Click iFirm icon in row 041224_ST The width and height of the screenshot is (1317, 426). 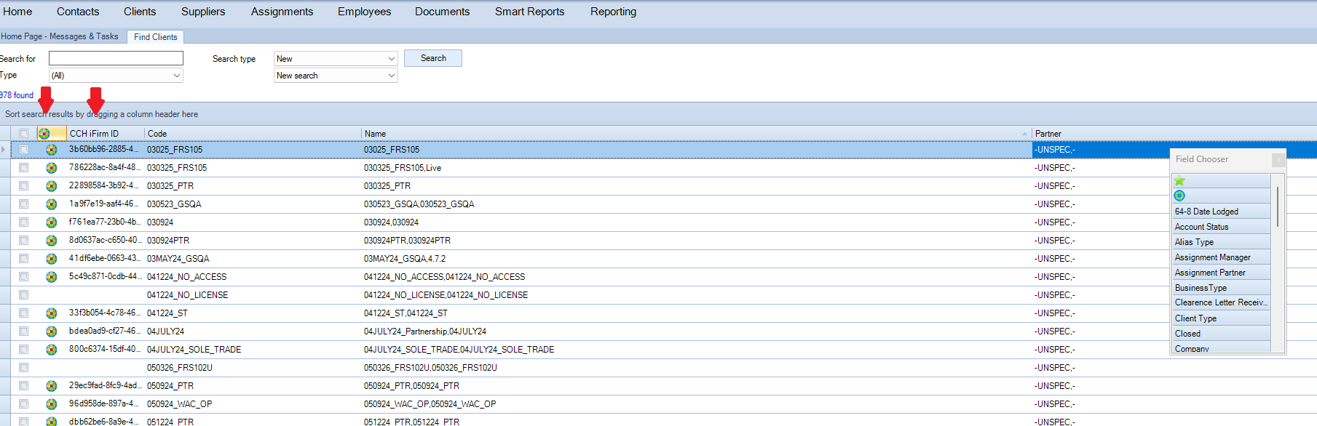point(51,313)
